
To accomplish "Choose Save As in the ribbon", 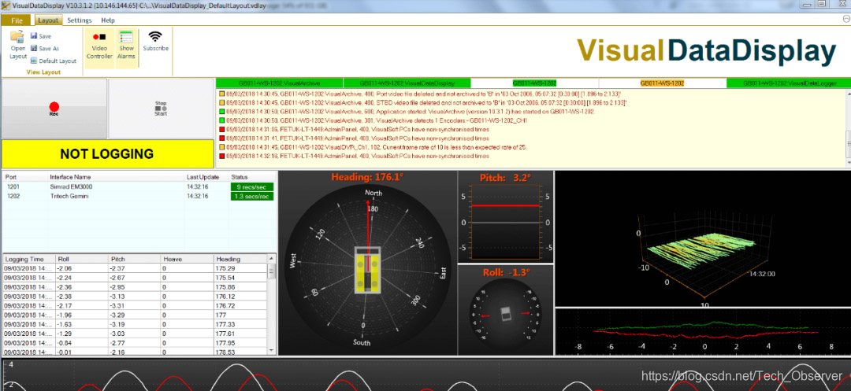I will [44, 48].
